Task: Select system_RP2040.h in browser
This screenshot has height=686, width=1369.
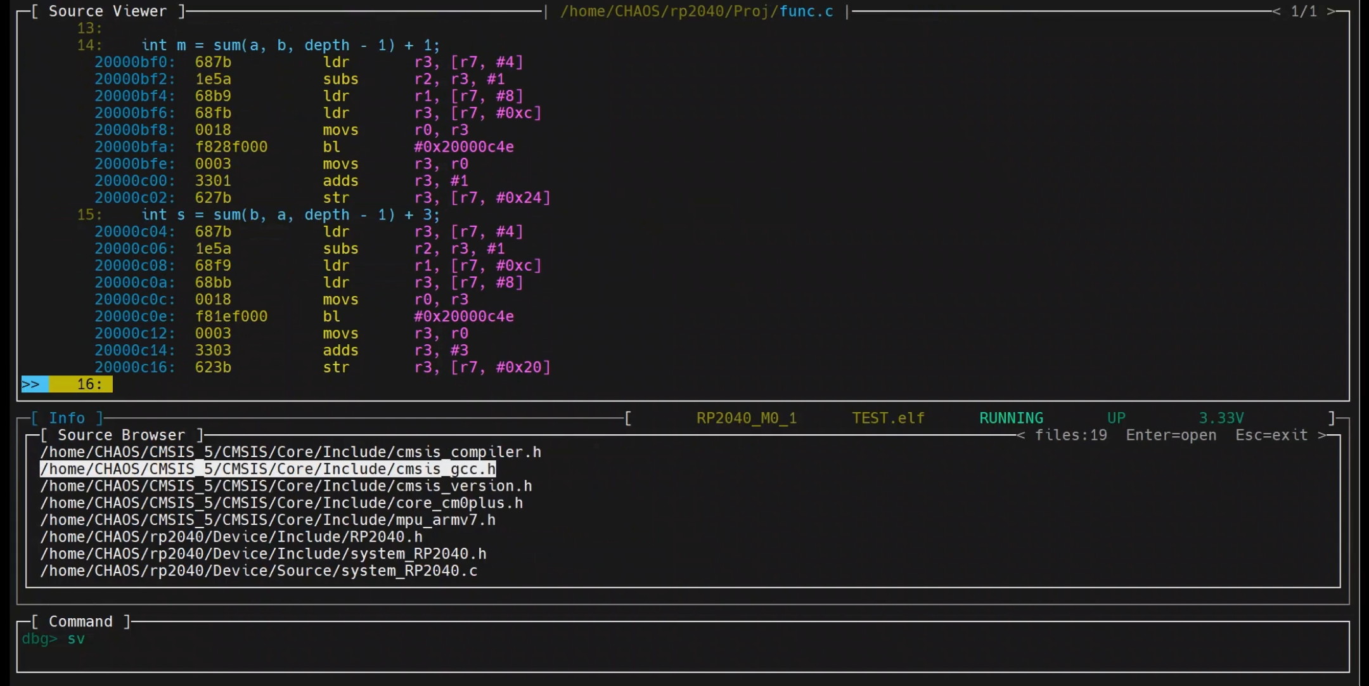Action: 263,554
